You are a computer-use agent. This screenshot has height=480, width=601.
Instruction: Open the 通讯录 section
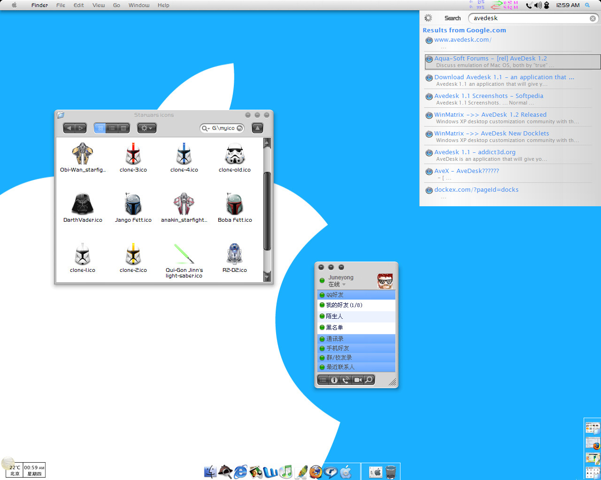(x=356, y=339)
